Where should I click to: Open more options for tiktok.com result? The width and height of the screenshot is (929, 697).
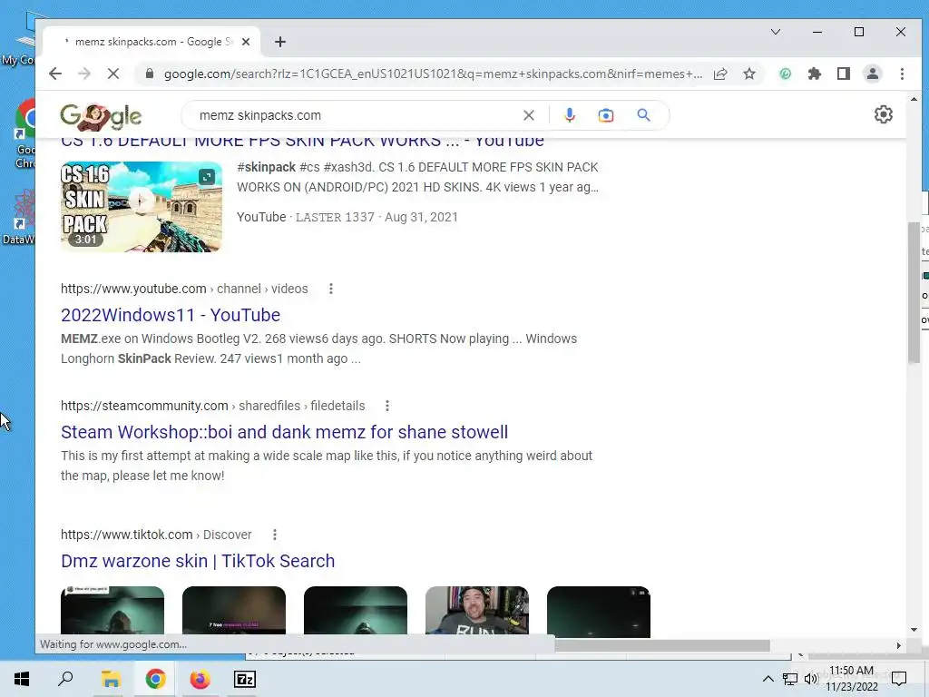tap(274, 535)
